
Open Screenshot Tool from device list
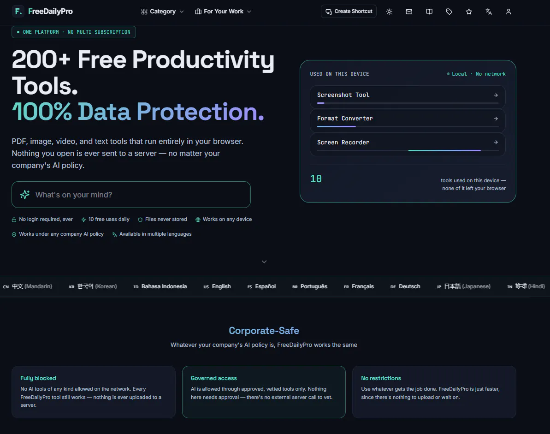[x=408, y=97]
